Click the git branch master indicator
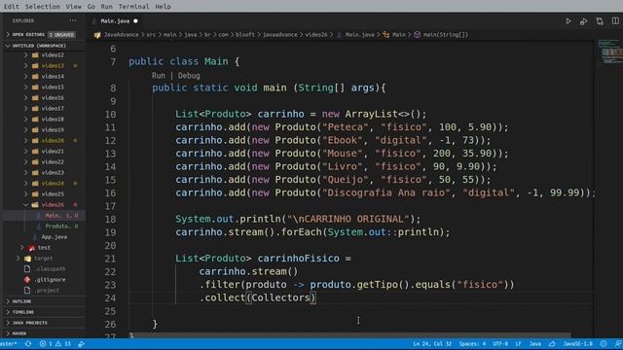The image size is (623, 350). 9,344
